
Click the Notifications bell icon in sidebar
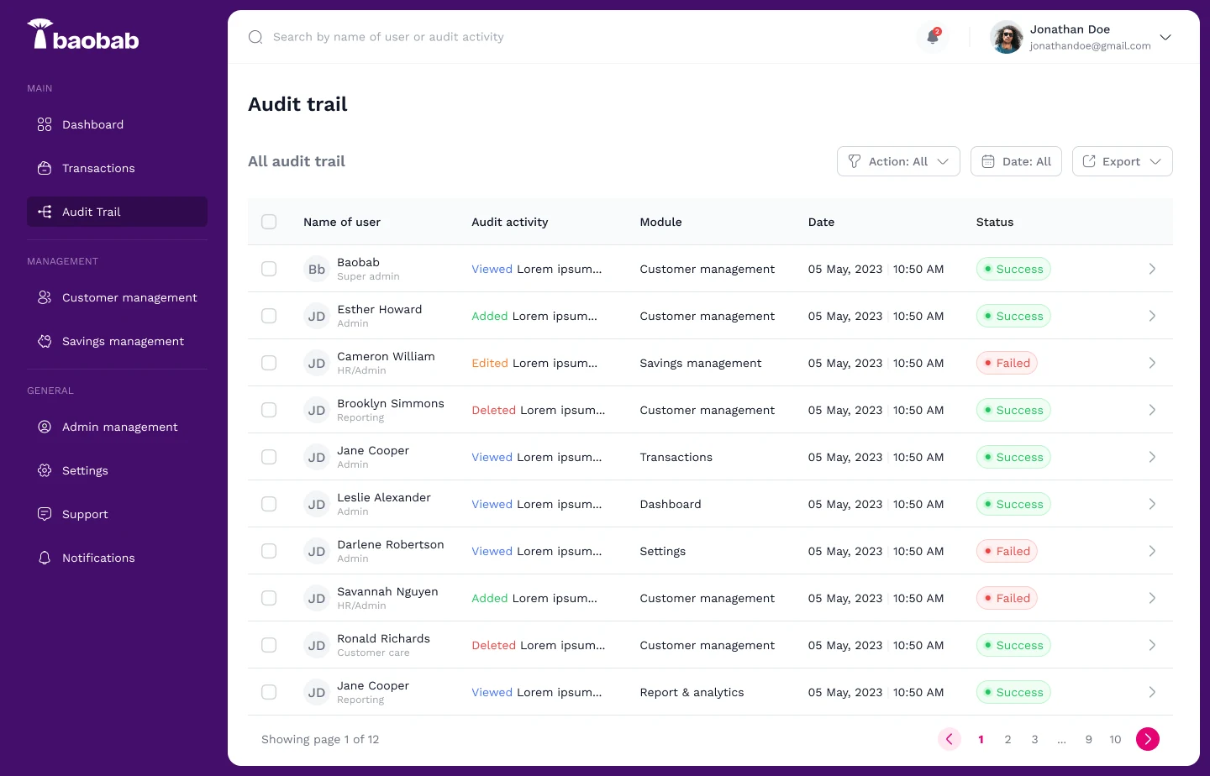tap(45, 558)
